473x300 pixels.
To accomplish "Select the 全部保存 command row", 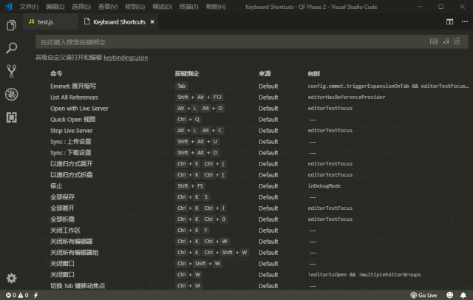I will 253,197.
